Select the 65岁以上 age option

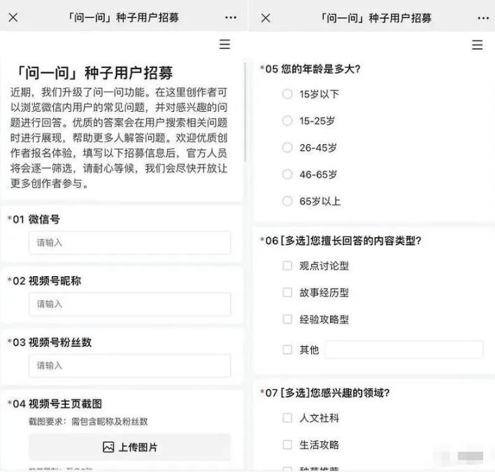(287, 201)
